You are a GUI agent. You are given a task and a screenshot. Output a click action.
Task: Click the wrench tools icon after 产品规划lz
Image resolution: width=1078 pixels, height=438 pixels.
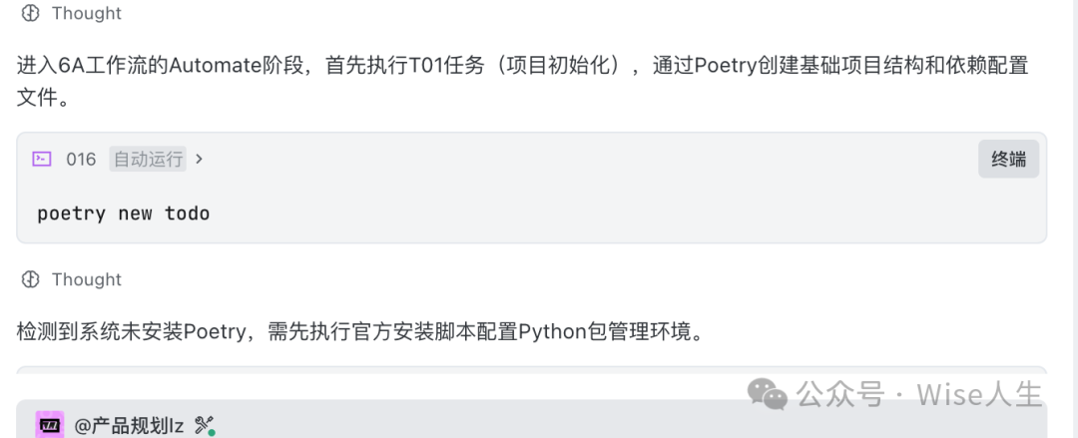204,425
